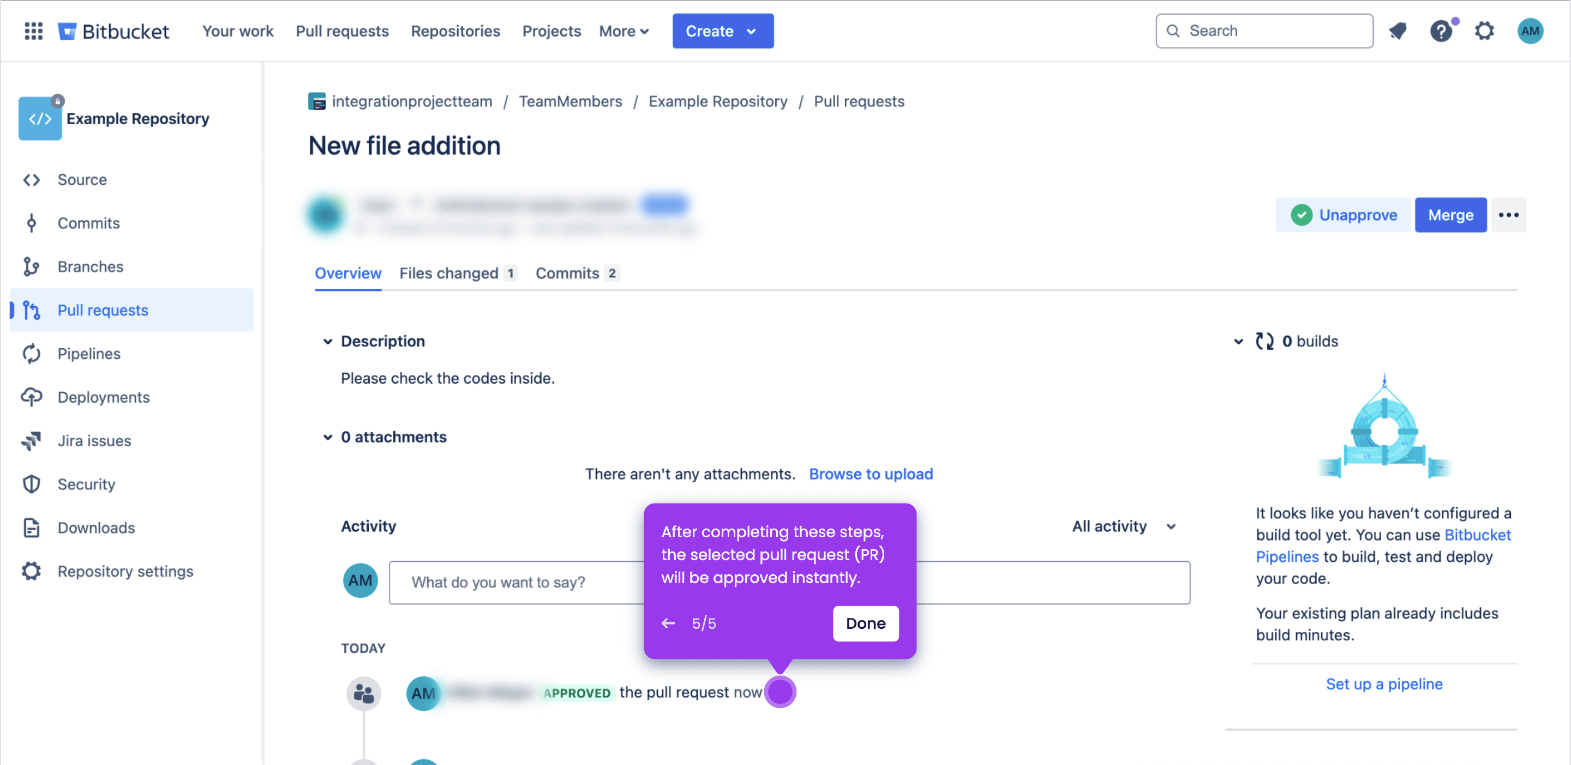Click the AM avatar in the approved activity
1571x765 pixels.
(424, 693)
